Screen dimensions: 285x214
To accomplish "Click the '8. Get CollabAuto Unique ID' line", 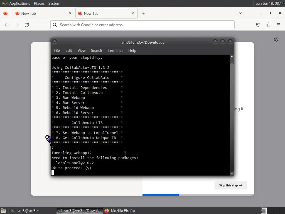I will (87, 138).
